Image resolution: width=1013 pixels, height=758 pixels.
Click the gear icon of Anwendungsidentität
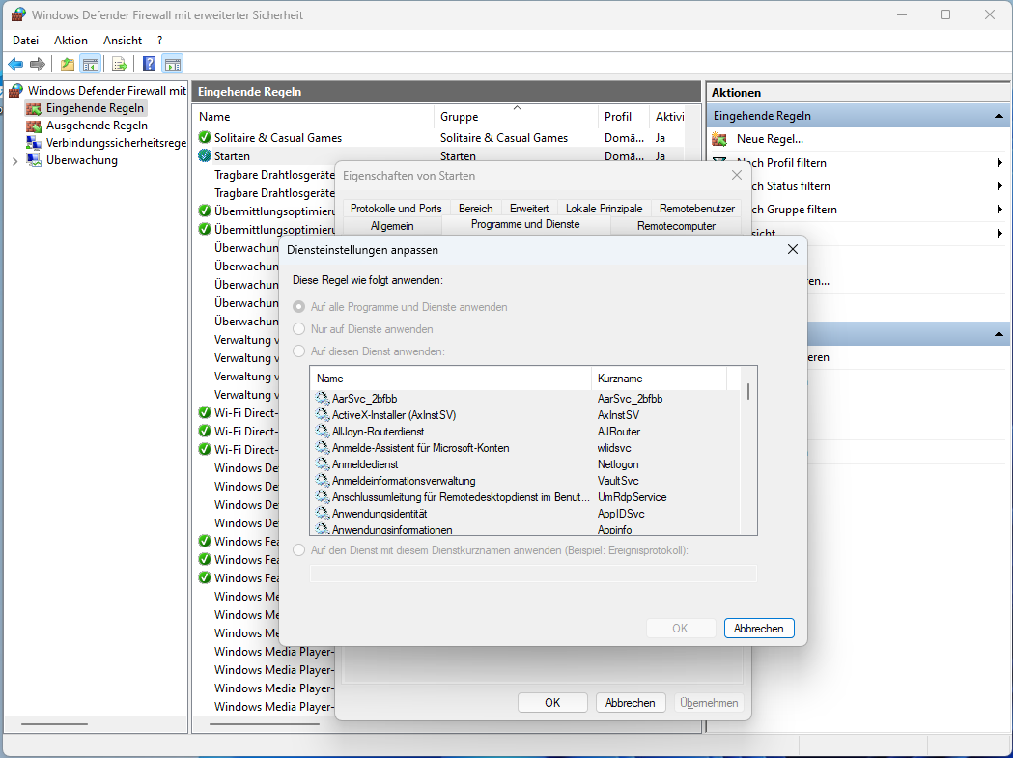(322, 513)
